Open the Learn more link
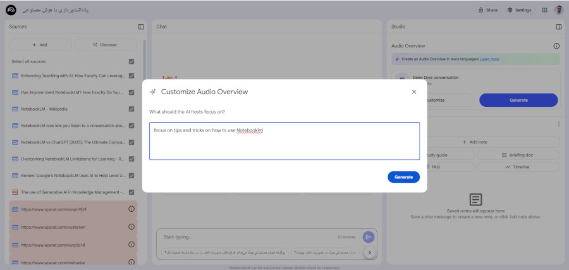 tap(489, 59)
